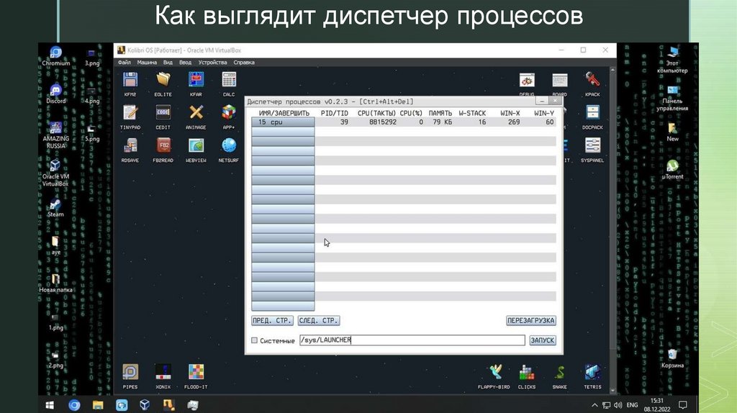Open the Машина menu in VirtualBox

pos(147,62)
